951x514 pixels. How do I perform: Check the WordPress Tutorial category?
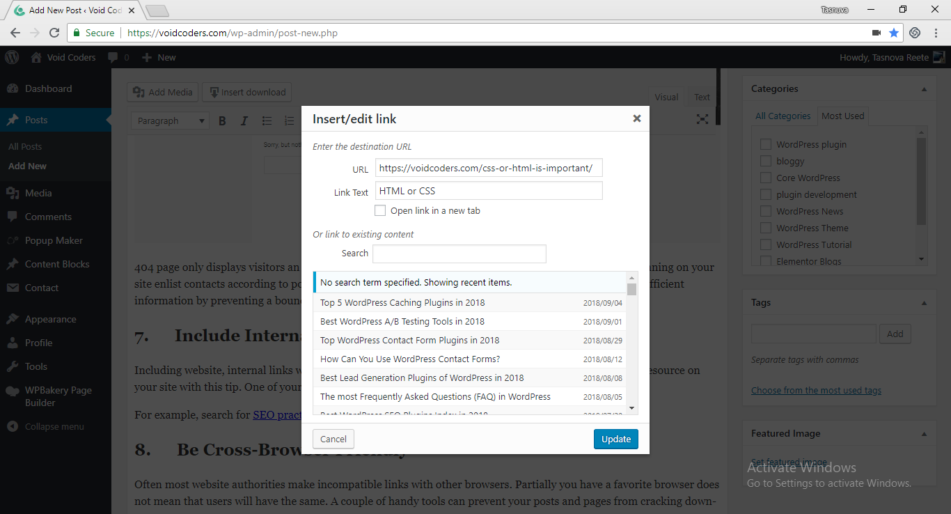click(x=766, y=244)
